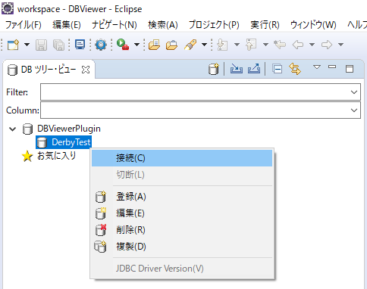Open the View Menu triangle
This screenshot has height=289, width=367.
pyautogui.click(x=317, y=67)
